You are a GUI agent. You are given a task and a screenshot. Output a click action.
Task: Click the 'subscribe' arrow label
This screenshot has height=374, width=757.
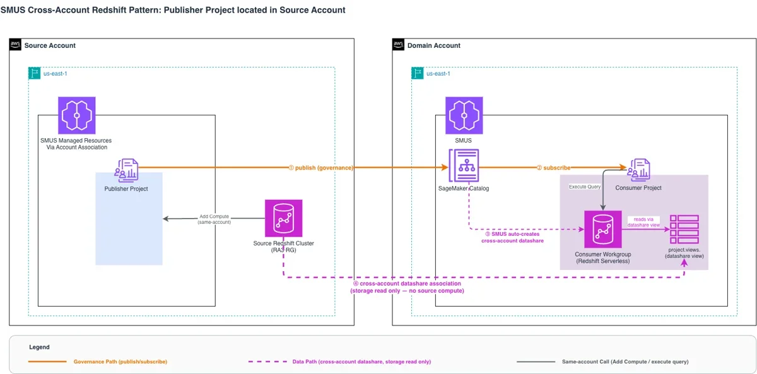coord(553,168)
